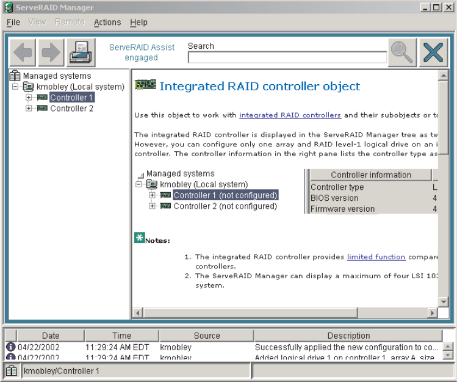
Task: Click the large X close help icon
Action: (433, 52)
